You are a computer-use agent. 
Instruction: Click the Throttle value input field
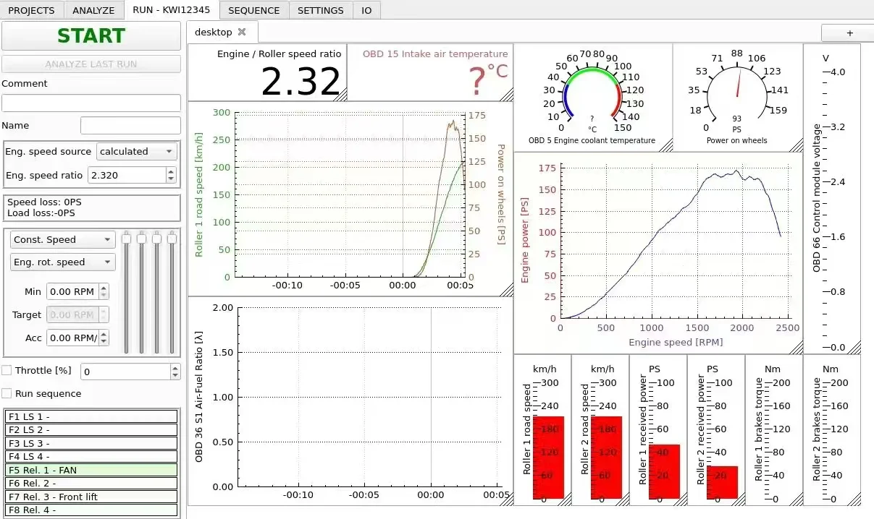coord(125,372)
